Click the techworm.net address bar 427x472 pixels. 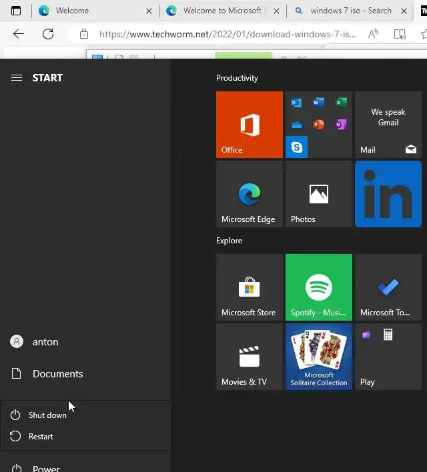click(x=228, y=34)
